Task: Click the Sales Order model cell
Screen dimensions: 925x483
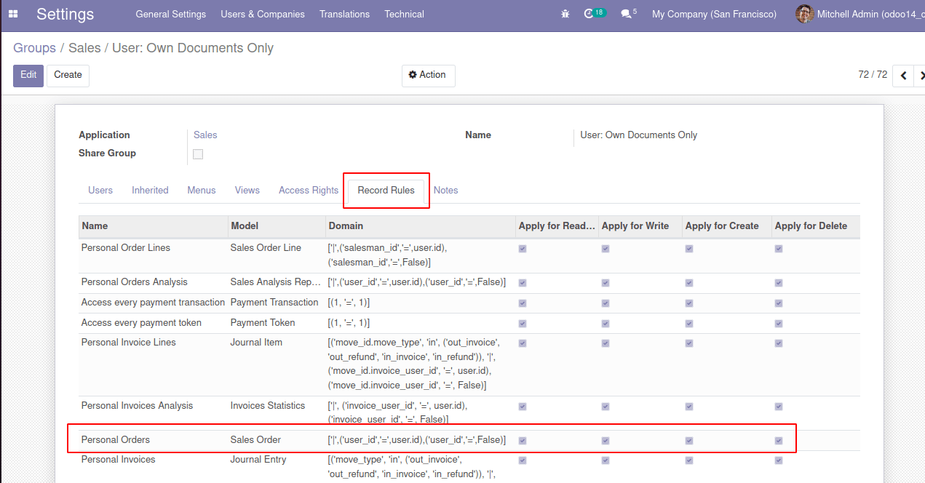Action: 255,440
